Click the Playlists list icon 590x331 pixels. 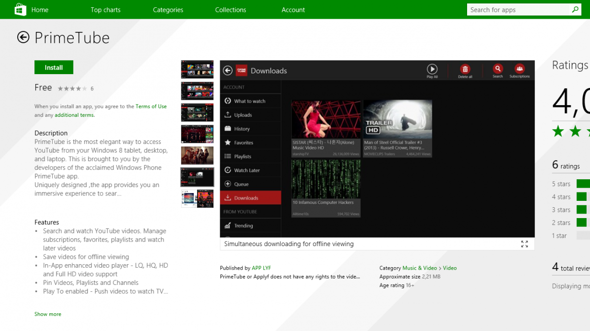tap(228, 156)
